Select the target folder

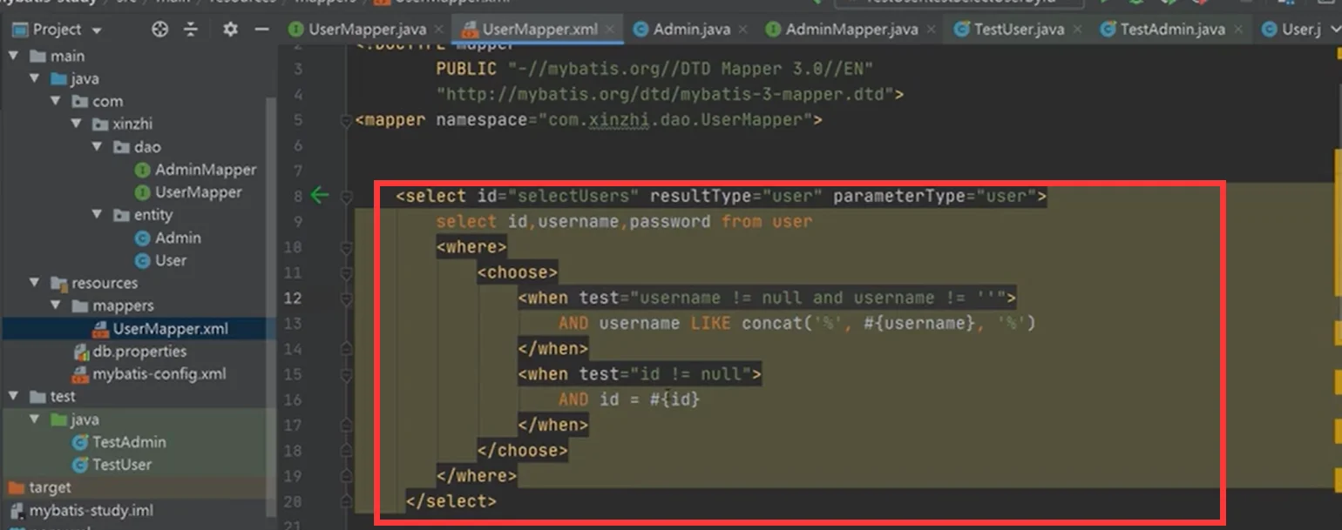pos(50,487)
